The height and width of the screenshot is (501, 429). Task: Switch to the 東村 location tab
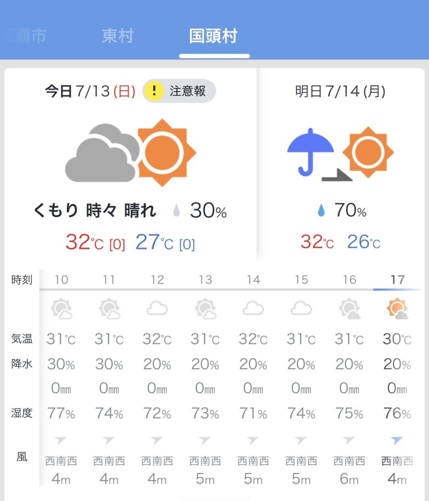tap(117, 36)
